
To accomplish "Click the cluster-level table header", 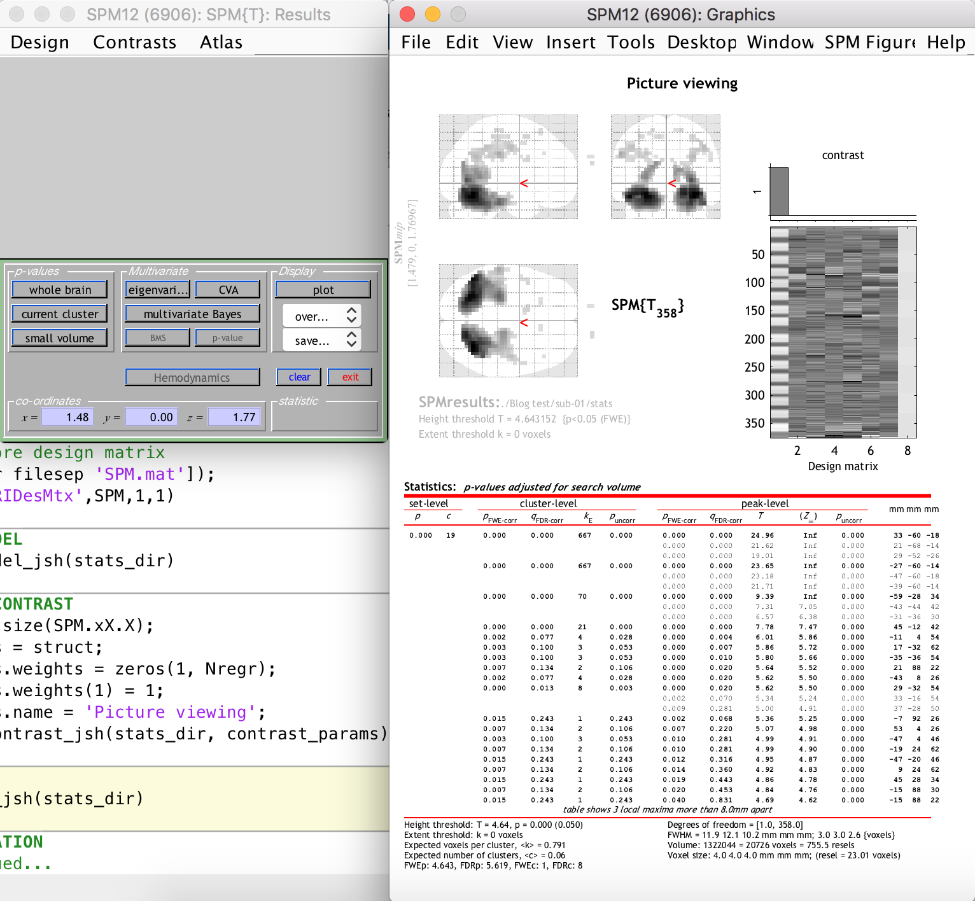I will [548, 503].
